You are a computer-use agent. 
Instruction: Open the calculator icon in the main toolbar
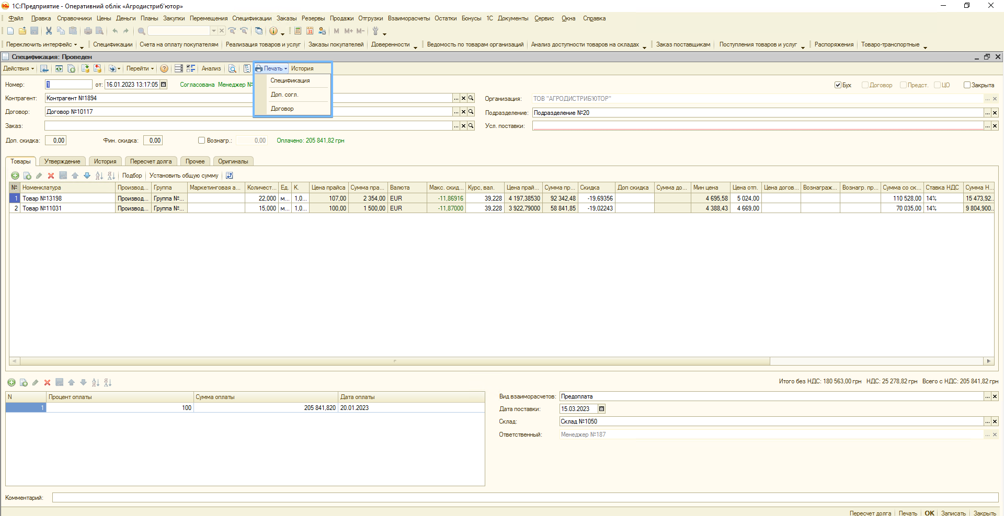click(298, 31)
